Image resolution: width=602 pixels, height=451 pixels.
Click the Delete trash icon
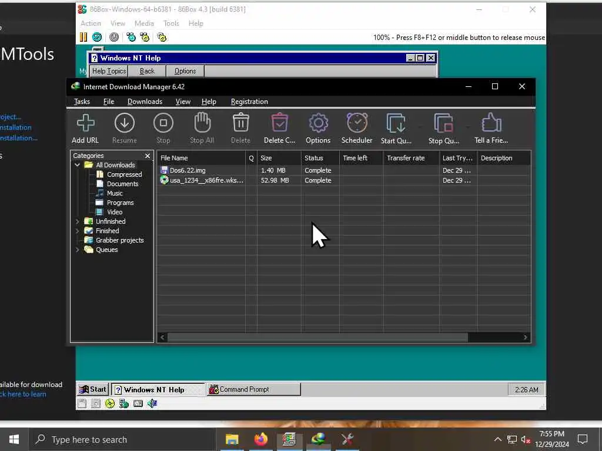point(240,123)
